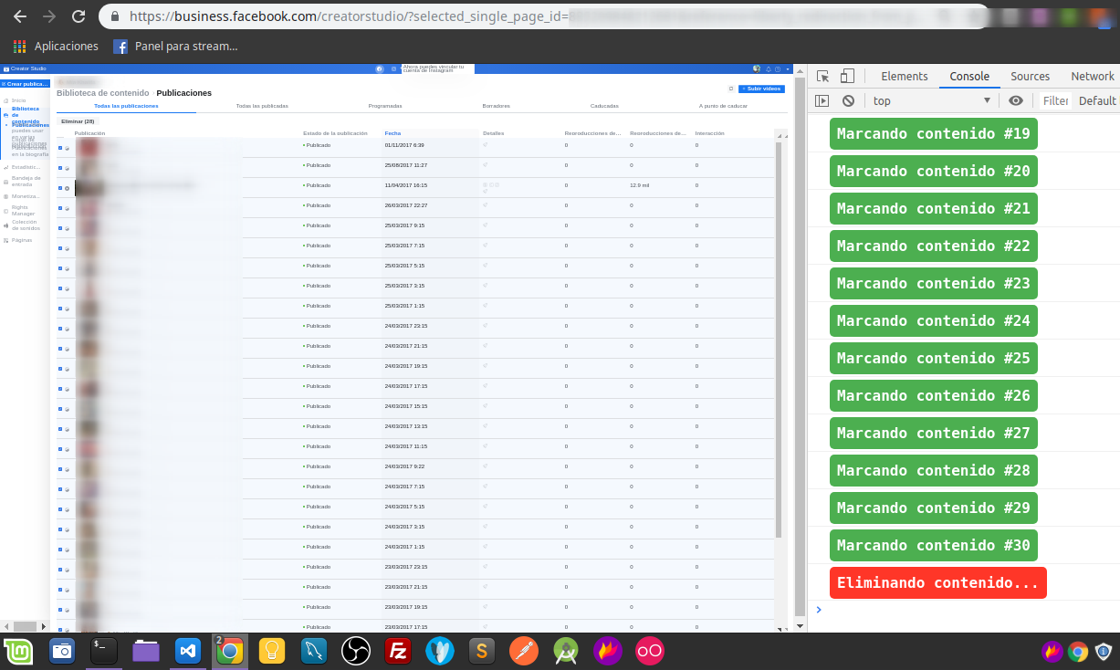Open FileZilla from the taskbar
This screenshot has height=670, width=1120.
tap(397, 651)
